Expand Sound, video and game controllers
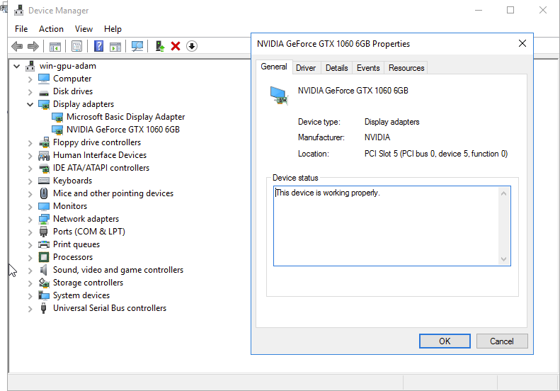This screenshot has width=560, height=391. tap(30, 270)
